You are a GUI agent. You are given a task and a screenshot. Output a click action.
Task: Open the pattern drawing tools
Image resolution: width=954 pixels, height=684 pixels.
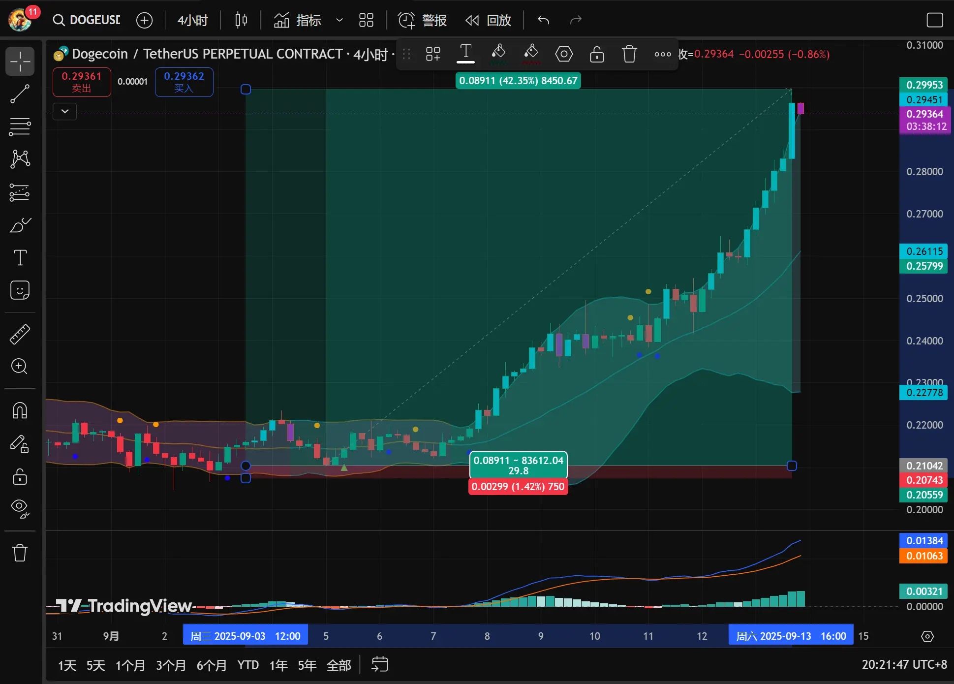tap(20, 159)
